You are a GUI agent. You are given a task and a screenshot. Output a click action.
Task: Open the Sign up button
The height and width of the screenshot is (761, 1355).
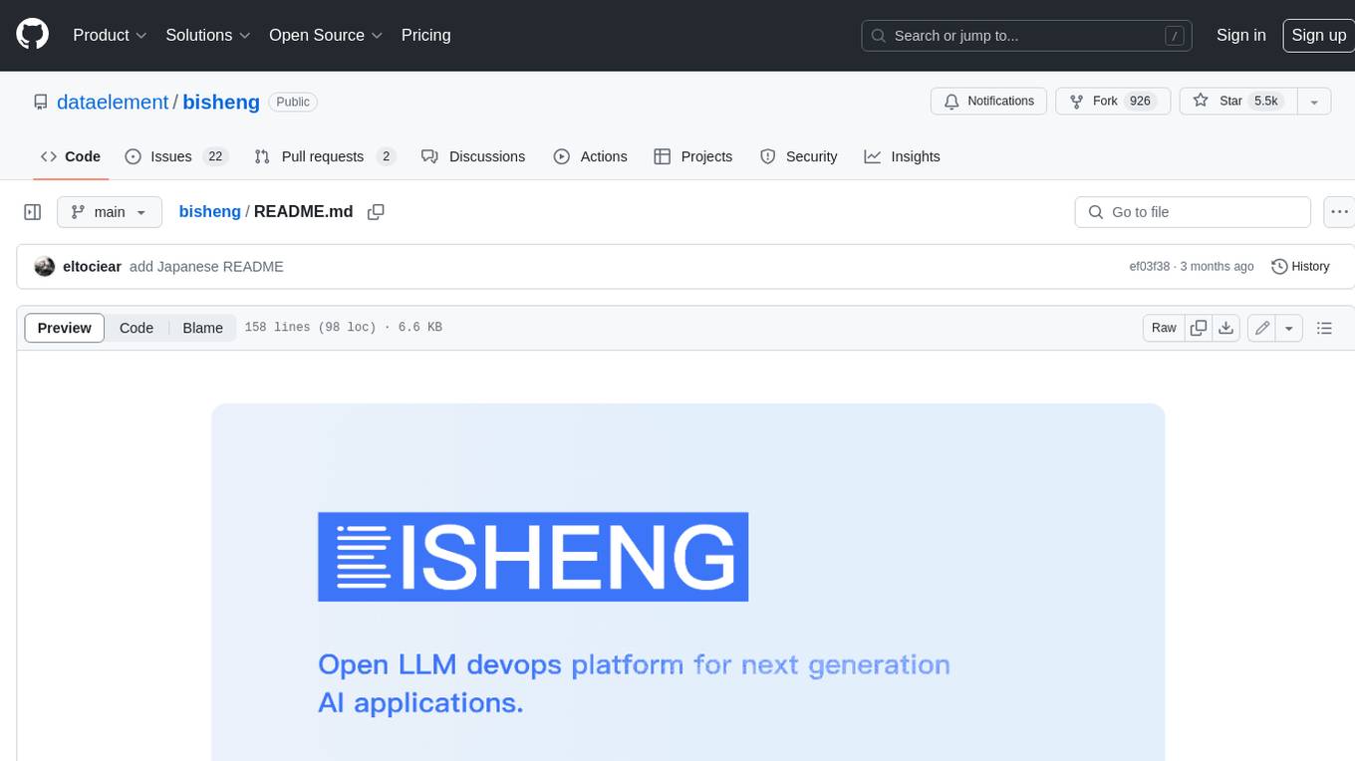coord(1318,35)
